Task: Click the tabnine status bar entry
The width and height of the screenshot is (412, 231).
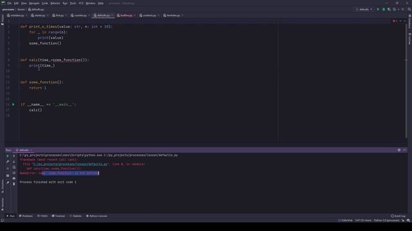Action: click(x=345, y=221)
